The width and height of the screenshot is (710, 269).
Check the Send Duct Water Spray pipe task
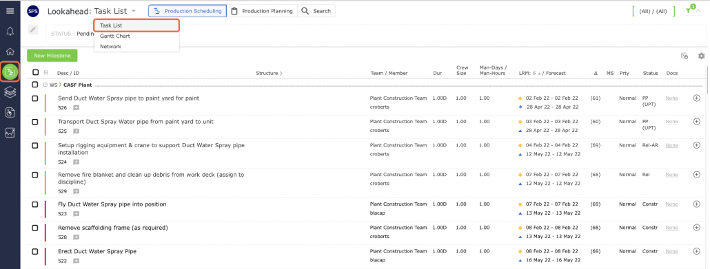(x=35, y=98)
